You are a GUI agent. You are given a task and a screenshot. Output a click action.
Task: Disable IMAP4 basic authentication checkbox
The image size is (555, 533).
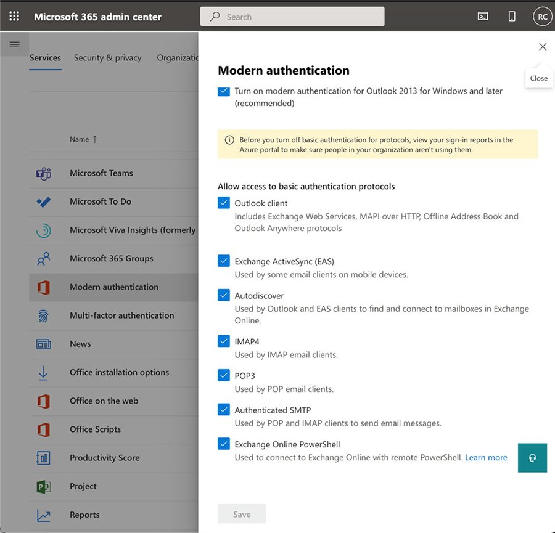(224, 341)
